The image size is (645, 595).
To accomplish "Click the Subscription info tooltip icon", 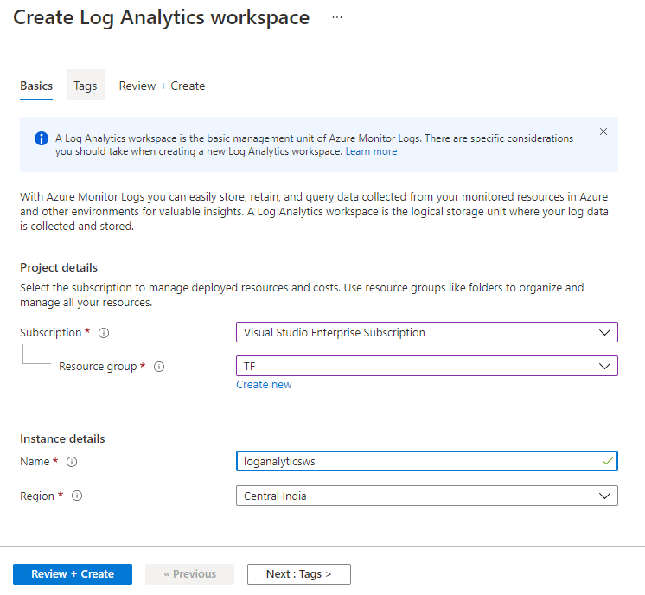I will (104, 333).
